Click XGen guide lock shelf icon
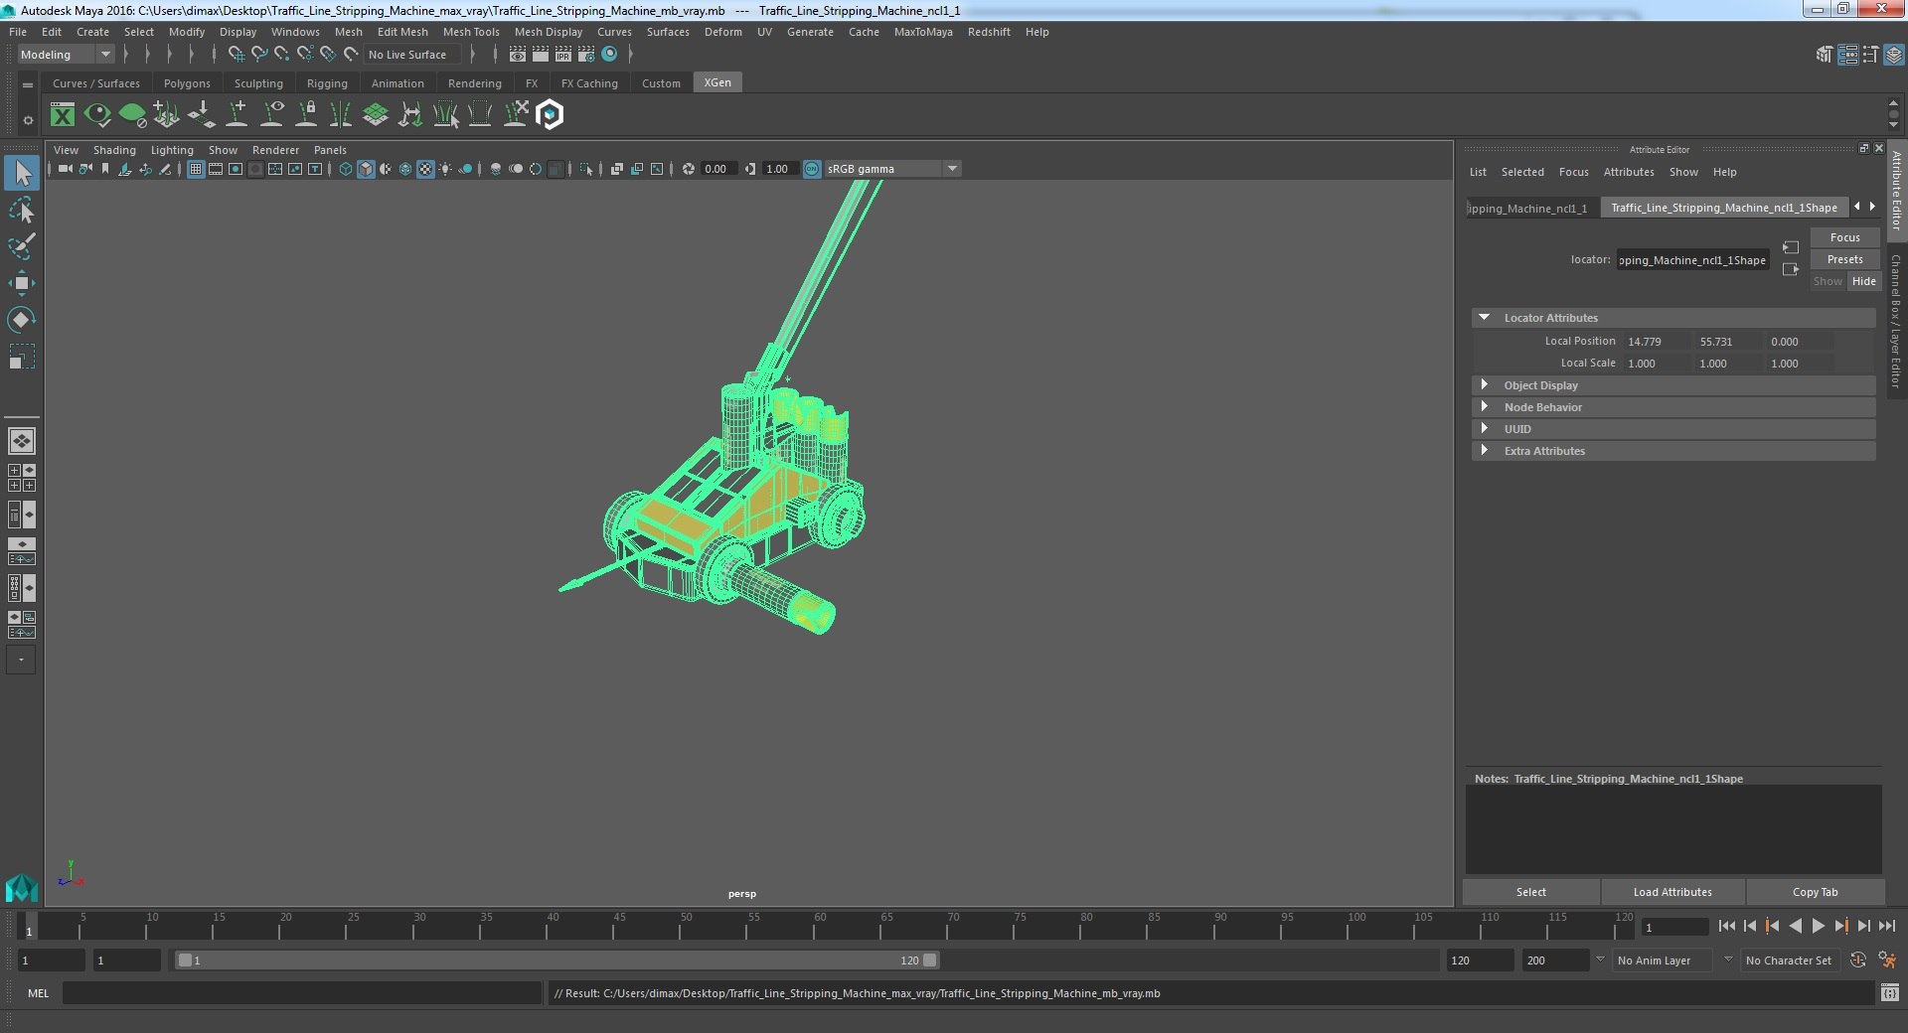This screenshot has width=1908, height=1033. click(306, 115)
